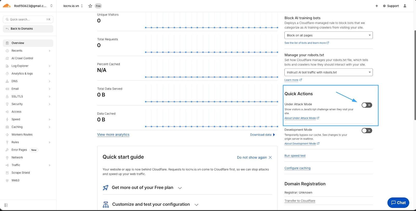The height and width of the screenshot is (211, 416).
Task: Click the Security shield icon
Action: click(8, 104)
